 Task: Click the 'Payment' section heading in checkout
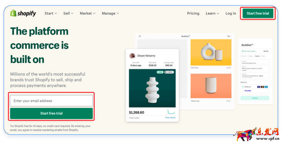pyautogui.click(x=244, y=82)
